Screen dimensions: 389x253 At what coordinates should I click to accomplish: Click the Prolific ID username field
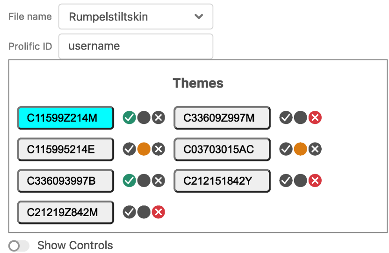(136, 46)
